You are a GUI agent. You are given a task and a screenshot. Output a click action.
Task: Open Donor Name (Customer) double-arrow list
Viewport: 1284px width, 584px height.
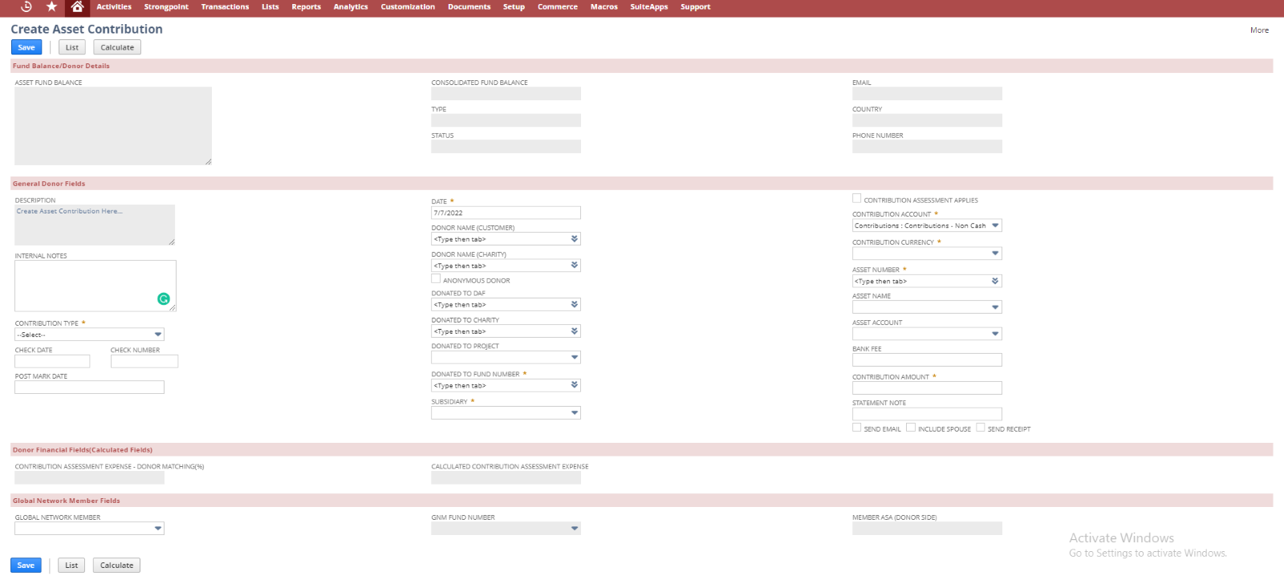point(575,239)
